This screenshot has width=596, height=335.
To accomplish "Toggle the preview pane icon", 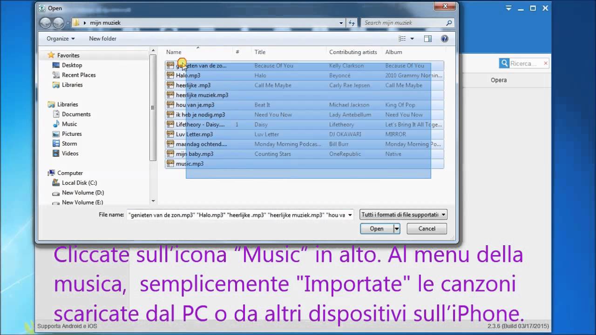I will click(x=428, y=39).
